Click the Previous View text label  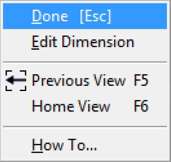tap(78, 80)
